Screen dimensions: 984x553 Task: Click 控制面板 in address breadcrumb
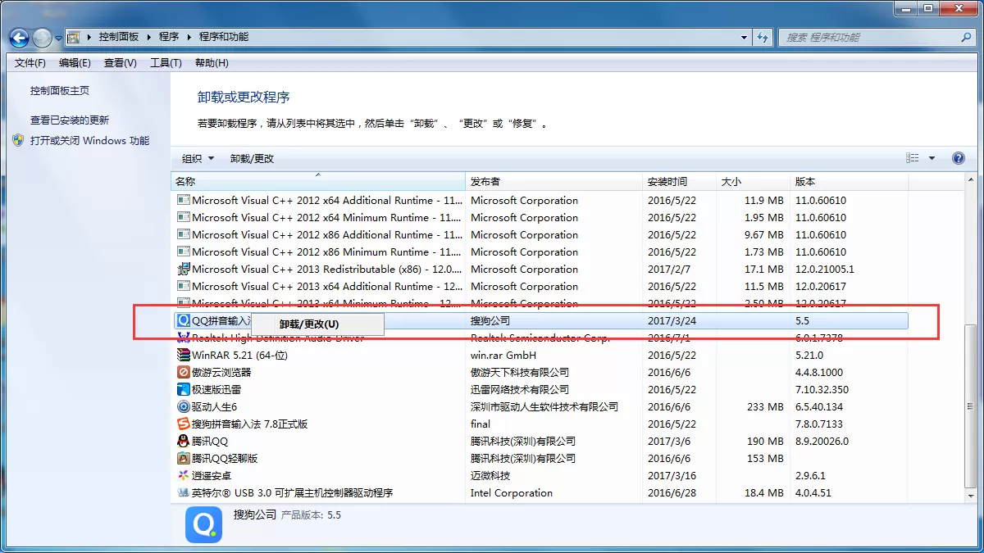tap(119, 37)
